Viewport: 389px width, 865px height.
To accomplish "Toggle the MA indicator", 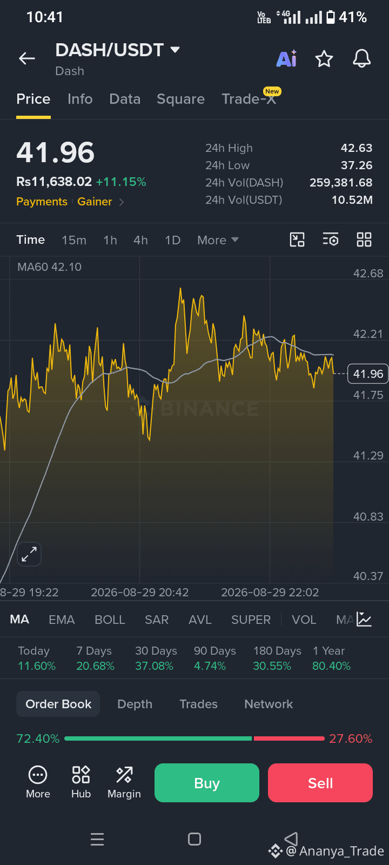I will [x=19, y=620].
